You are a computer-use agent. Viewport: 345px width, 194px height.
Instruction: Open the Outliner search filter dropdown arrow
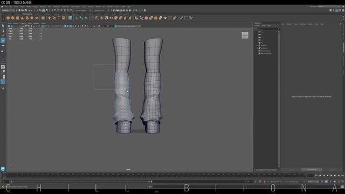pyautogui.click(x=278, y=29)
